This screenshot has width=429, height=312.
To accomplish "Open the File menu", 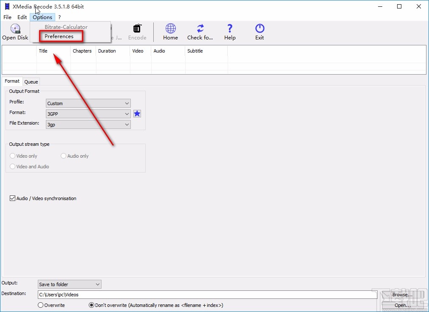I will 7,17.
